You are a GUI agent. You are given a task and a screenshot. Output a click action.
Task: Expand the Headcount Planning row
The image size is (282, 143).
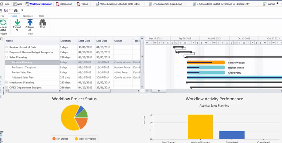click(6, 82)
